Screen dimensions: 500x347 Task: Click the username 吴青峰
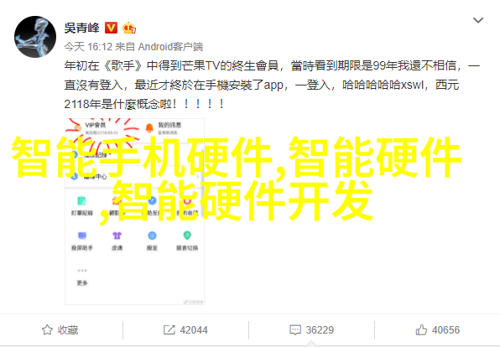click(82, 28)
